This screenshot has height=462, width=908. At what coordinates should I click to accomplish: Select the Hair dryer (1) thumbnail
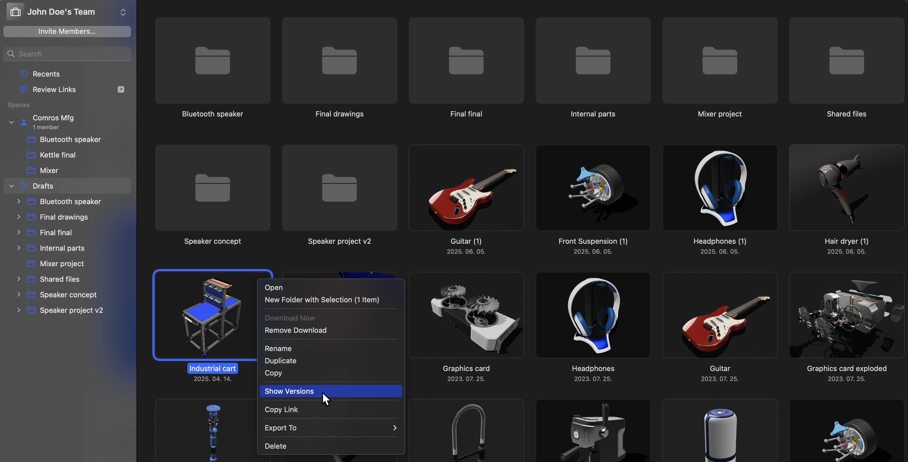847,188
